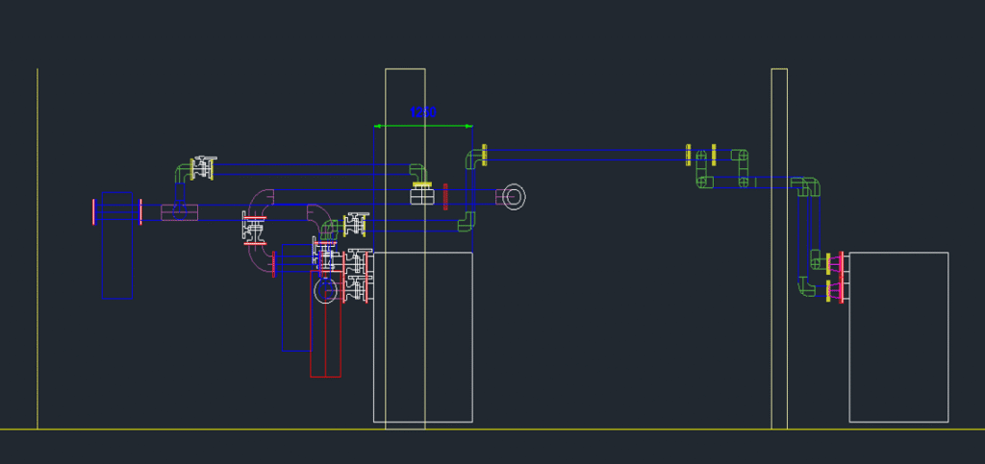Select the red flange line at far left

click(94, 211)
